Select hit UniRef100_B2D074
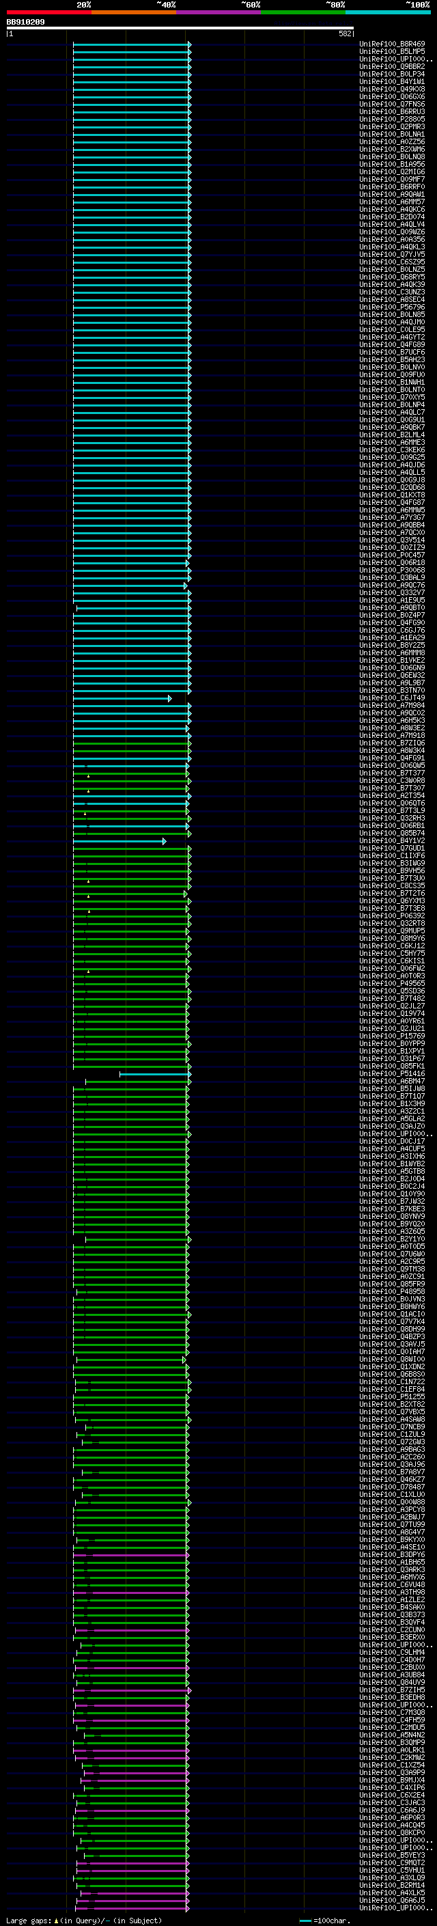Image resolution: width=437 pixels, height=1926 pixels. (392, 217)
